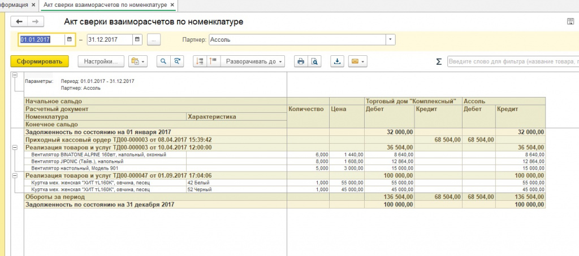This screenshot has height=256, width=579.
Task: Click price cell 1 608,00
Action: point(347,161)
